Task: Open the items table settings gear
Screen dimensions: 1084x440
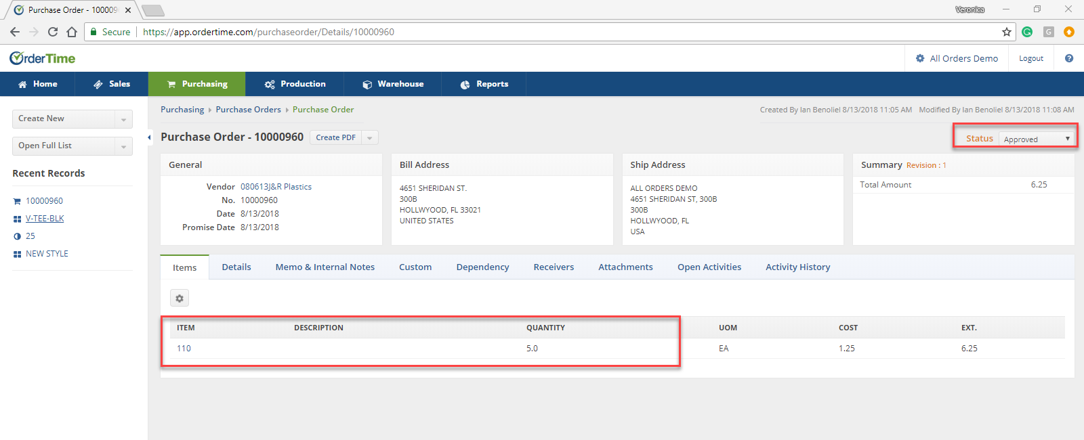Action: (180, 298)
